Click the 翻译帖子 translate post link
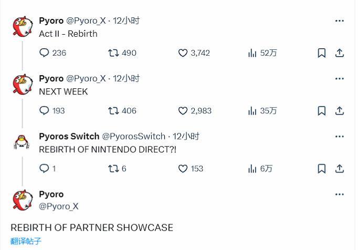Image resolution: width=358 pixels, height=250 pixels. [x=26, y=242]
